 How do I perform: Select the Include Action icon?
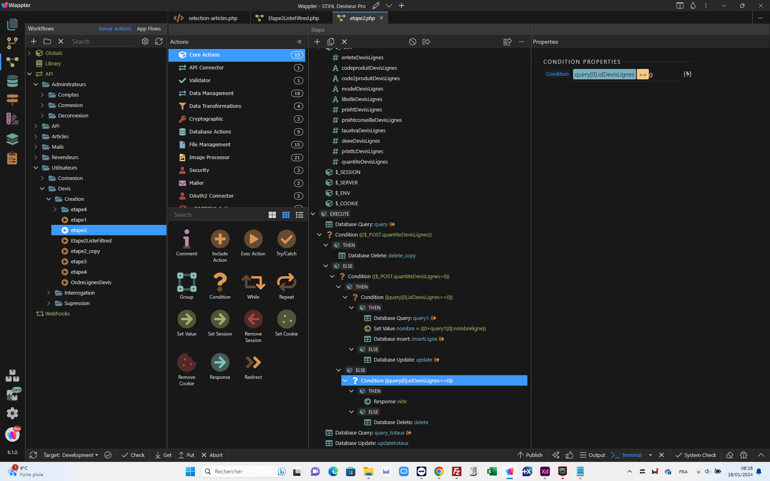[220, 239]
